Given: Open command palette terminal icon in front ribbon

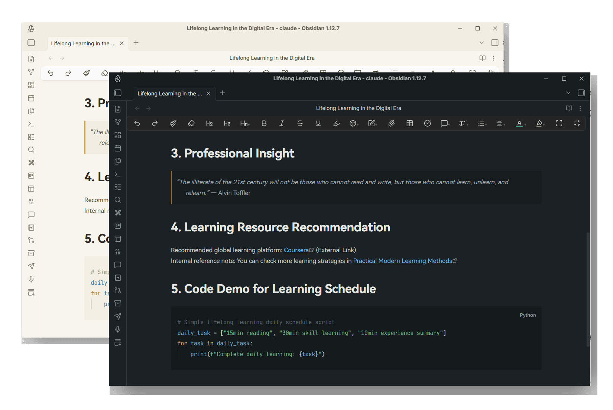Looking at the screenshot, I should click(x=118, y=174).
